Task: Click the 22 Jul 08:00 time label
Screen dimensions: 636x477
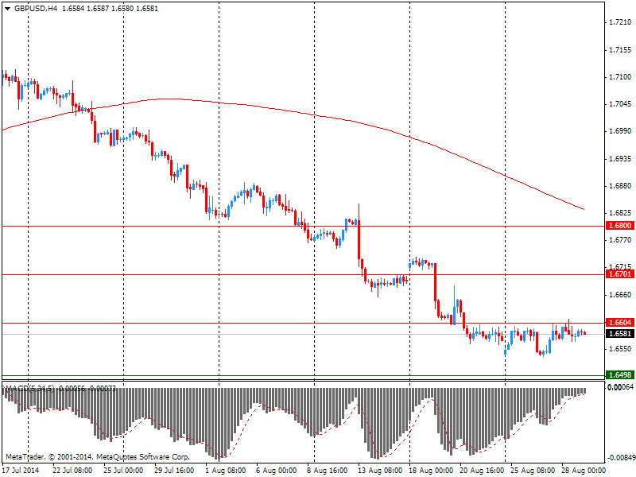Action: point(72,471)
